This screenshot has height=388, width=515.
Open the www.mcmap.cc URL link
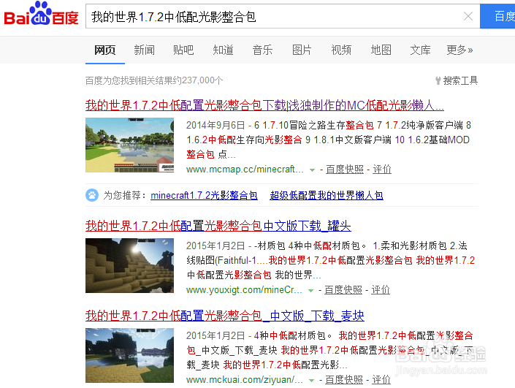[245, 170]
